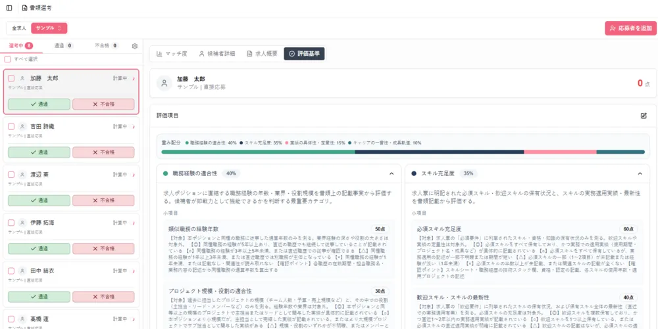658x329 pixels.
Task: Click the avatar icon next to 吉田 詩織
Action: pyautogui.click(x=22, y=126)
